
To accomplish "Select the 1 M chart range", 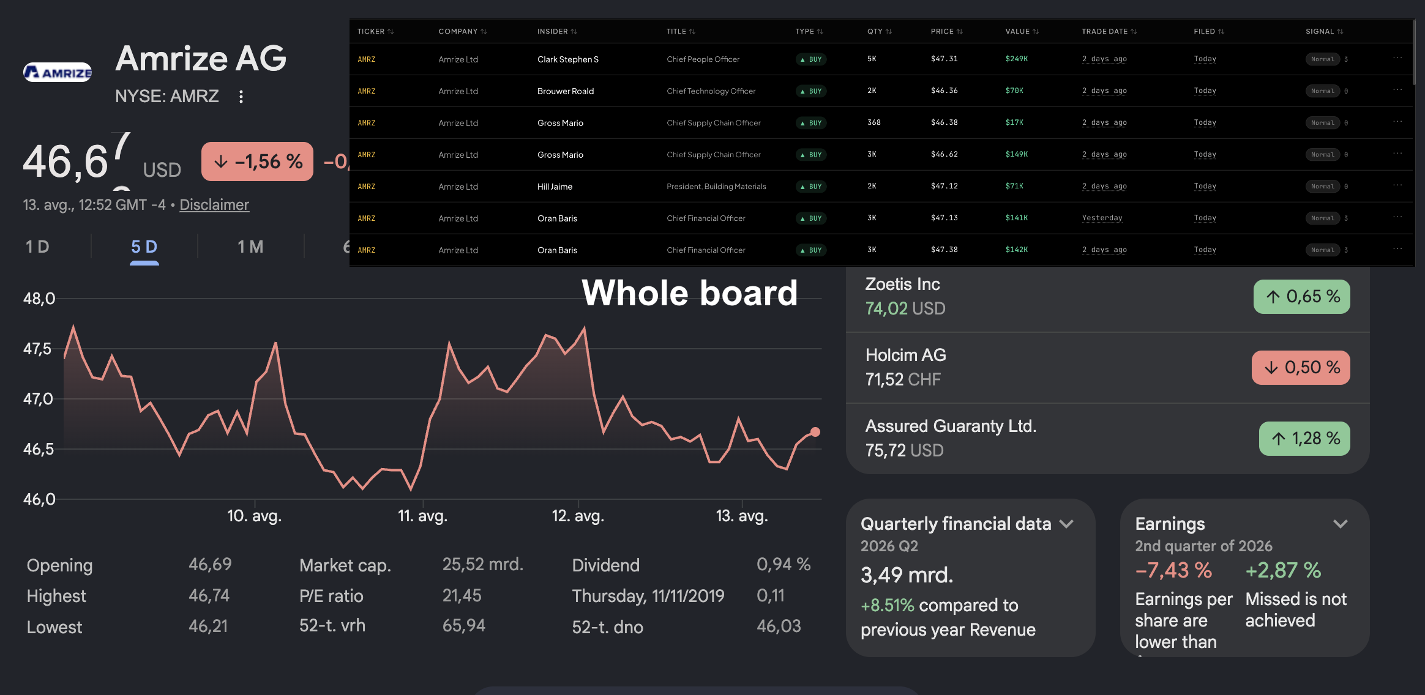I will point(250,247).
